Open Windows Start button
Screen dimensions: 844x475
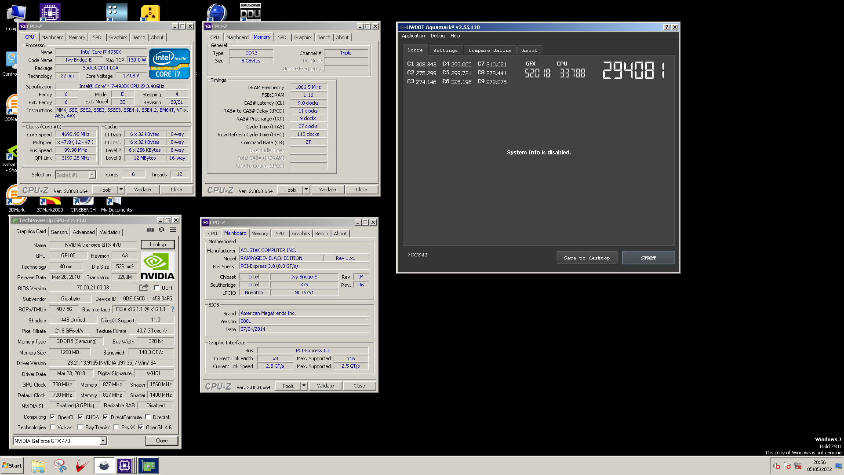point(12,466)
